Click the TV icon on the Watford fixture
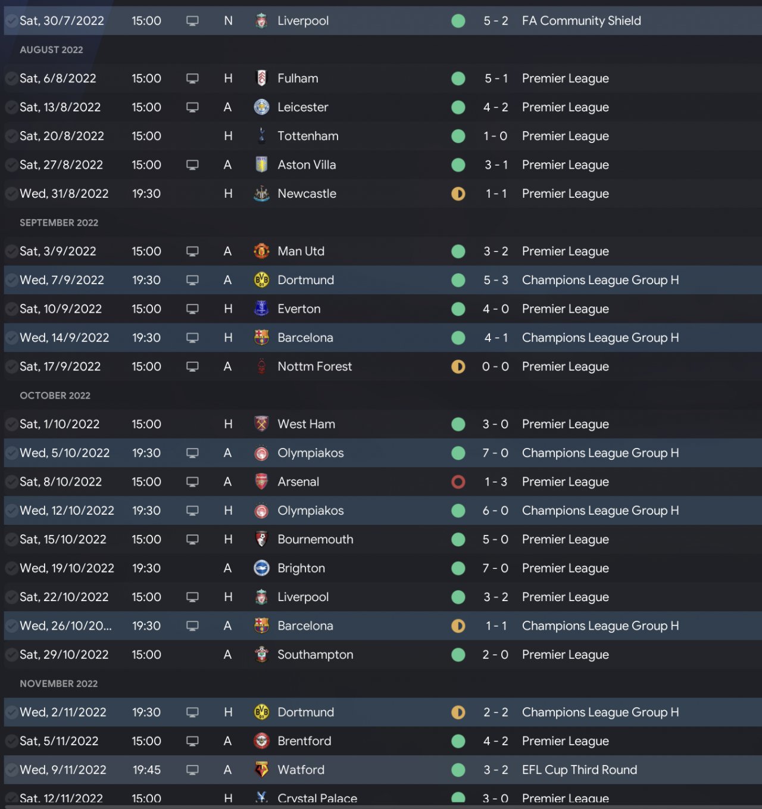The width and height of the screenshot is (762, 809). click(192, 770)
